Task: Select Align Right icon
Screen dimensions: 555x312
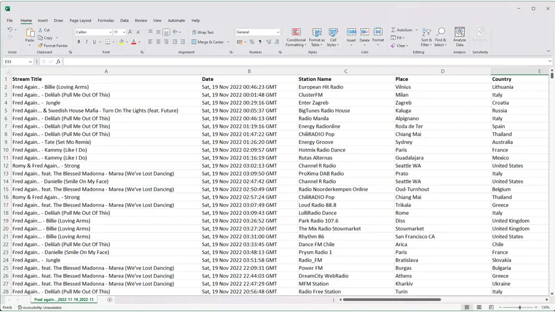Action: pyautogui.click(x=166, y=42)
